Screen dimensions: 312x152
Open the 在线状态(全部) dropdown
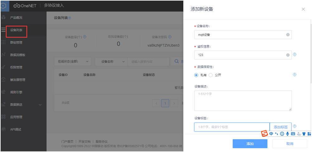(x=73, y=62)
